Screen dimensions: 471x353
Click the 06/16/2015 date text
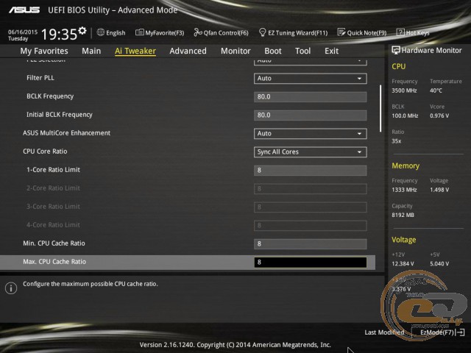tap(23, 32)
